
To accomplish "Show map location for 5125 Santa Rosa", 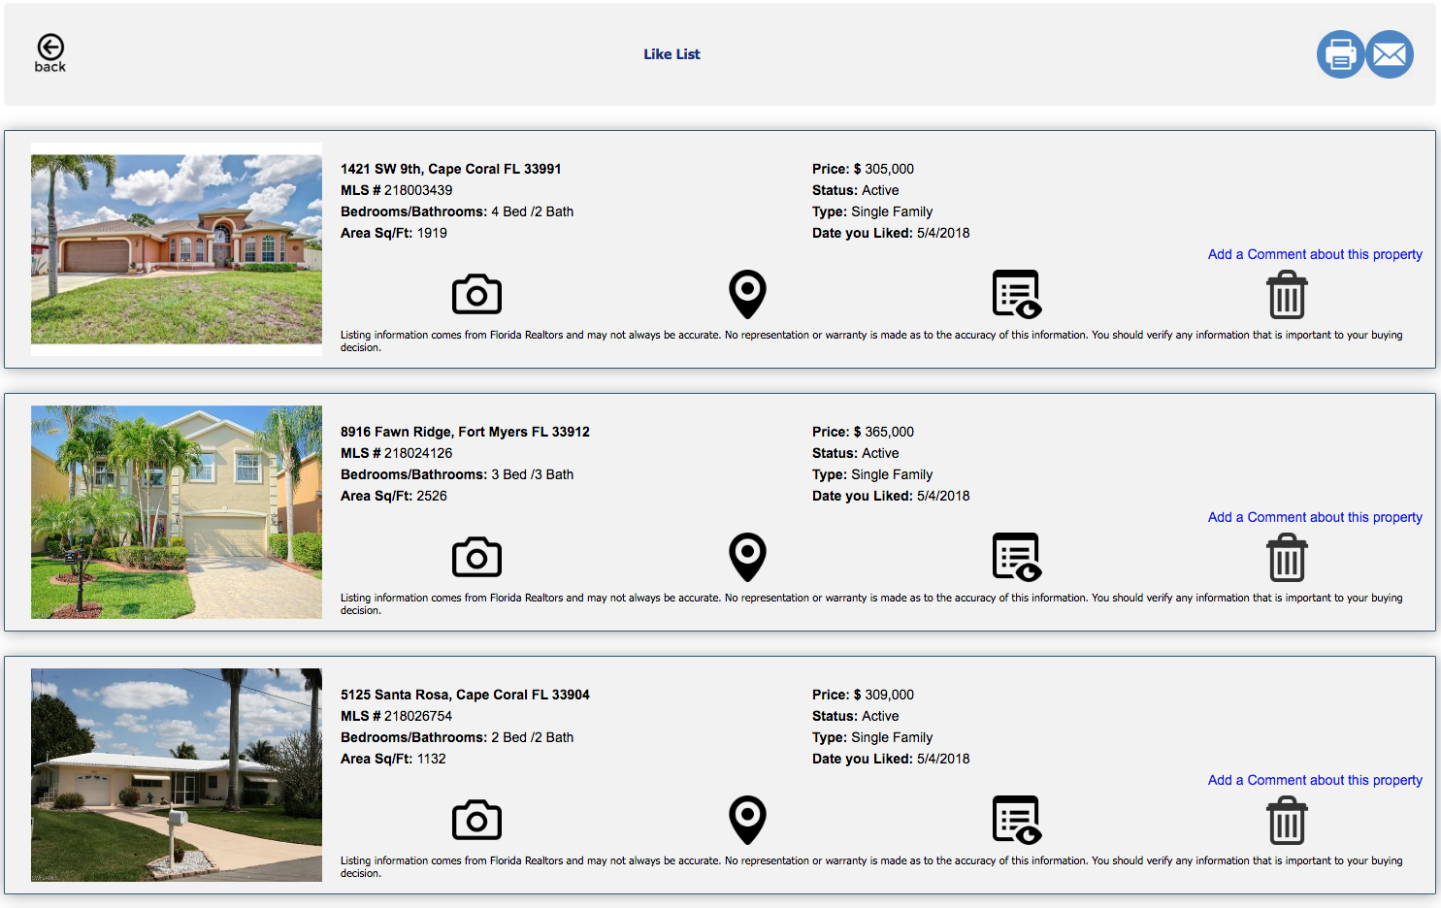I will [748, 820].
